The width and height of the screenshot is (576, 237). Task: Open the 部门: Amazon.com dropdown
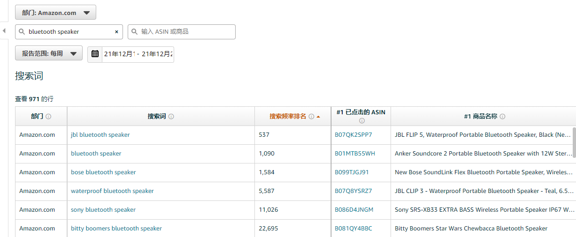coord(55,13)
